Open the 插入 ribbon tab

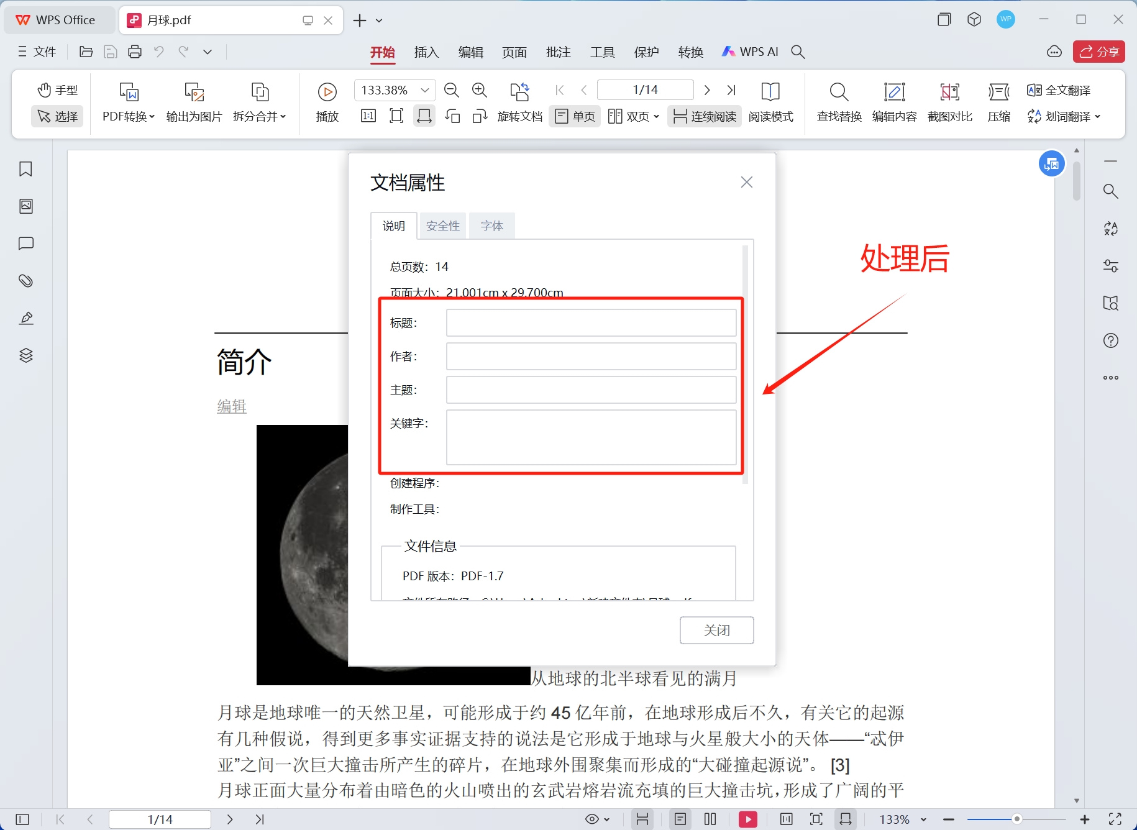pos(426,52)
